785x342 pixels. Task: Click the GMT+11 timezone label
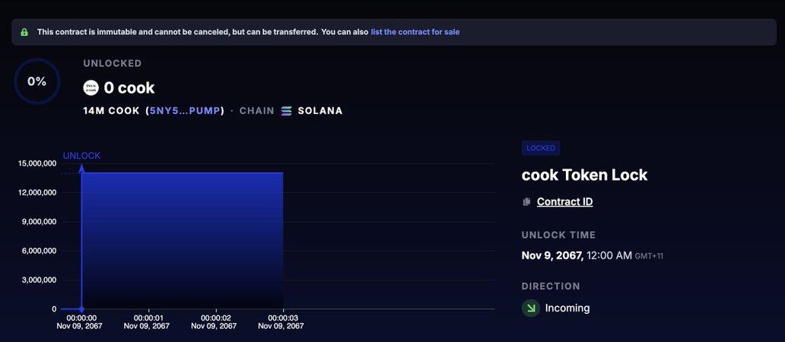pyautogui.click(x=649, y=256)
